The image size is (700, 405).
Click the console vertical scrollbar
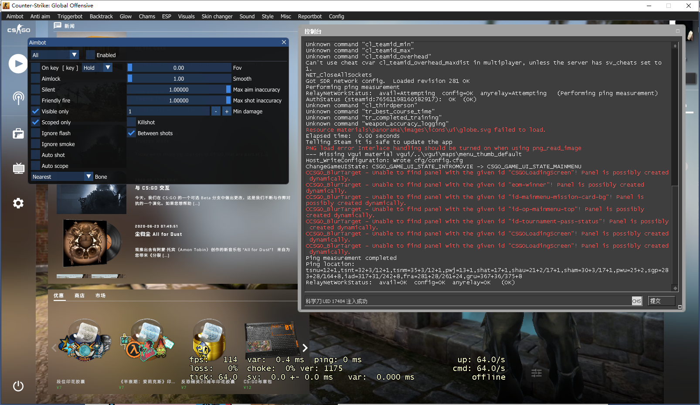[x=675, y=167]
